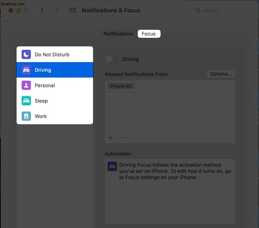
Task: Click the Driving icon in Automation box
Action: [x=112, y=166]
